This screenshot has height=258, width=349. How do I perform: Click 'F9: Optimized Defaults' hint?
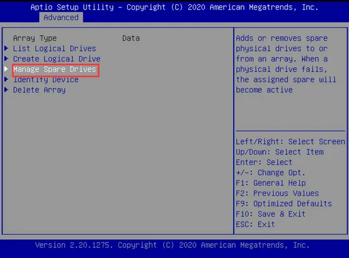point(284,203)
